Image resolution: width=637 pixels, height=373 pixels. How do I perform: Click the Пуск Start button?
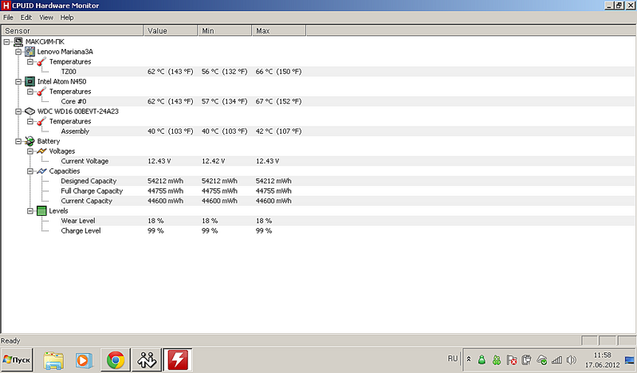(18, 360)
